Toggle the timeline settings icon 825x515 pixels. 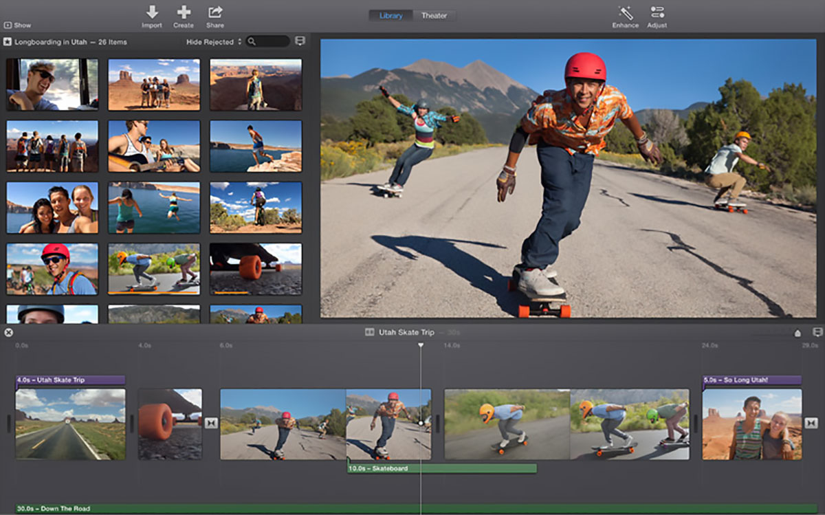click(817, 333)
